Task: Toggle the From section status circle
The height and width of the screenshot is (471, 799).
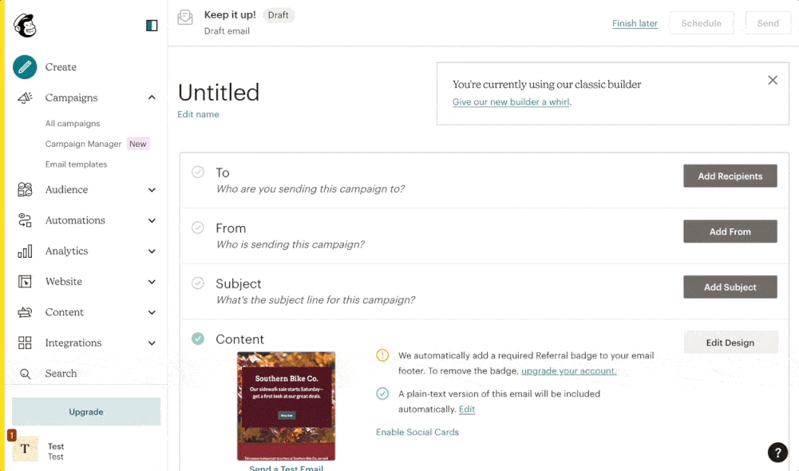Action: click(197, 225)
